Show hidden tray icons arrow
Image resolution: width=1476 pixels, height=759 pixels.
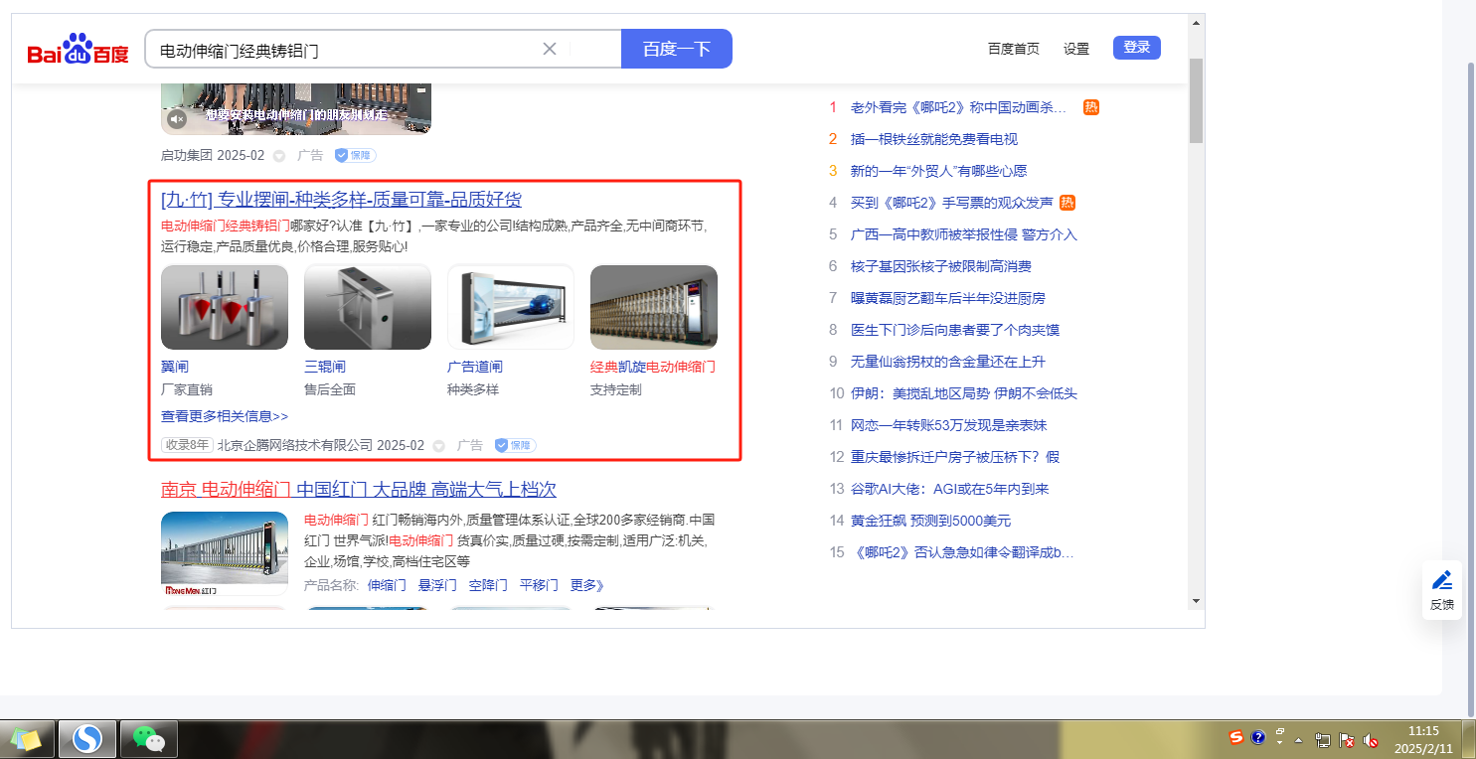[1298, 740]
